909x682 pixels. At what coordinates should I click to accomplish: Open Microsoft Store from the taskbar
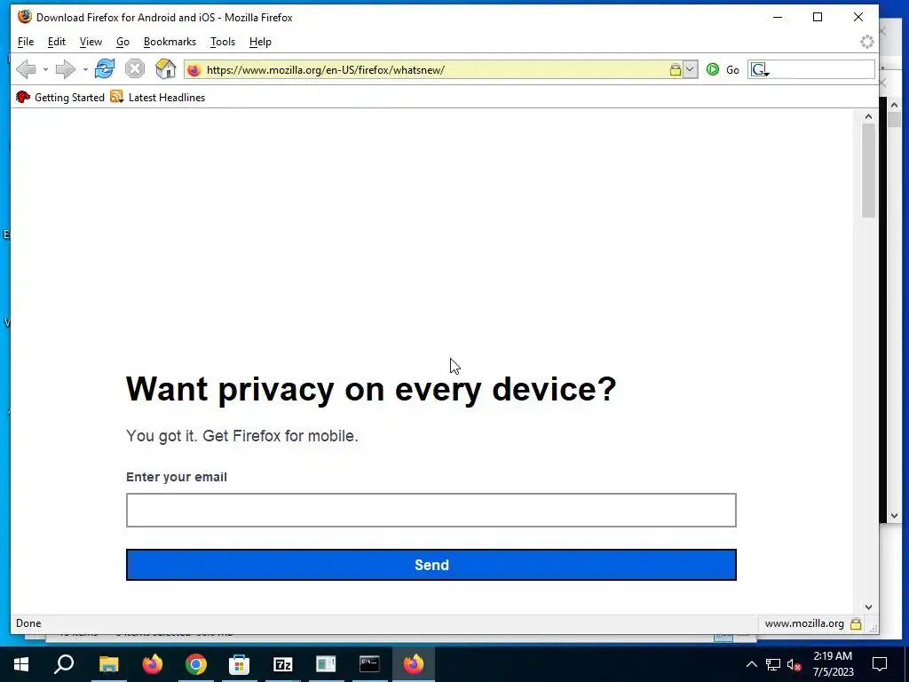(239, 664)
